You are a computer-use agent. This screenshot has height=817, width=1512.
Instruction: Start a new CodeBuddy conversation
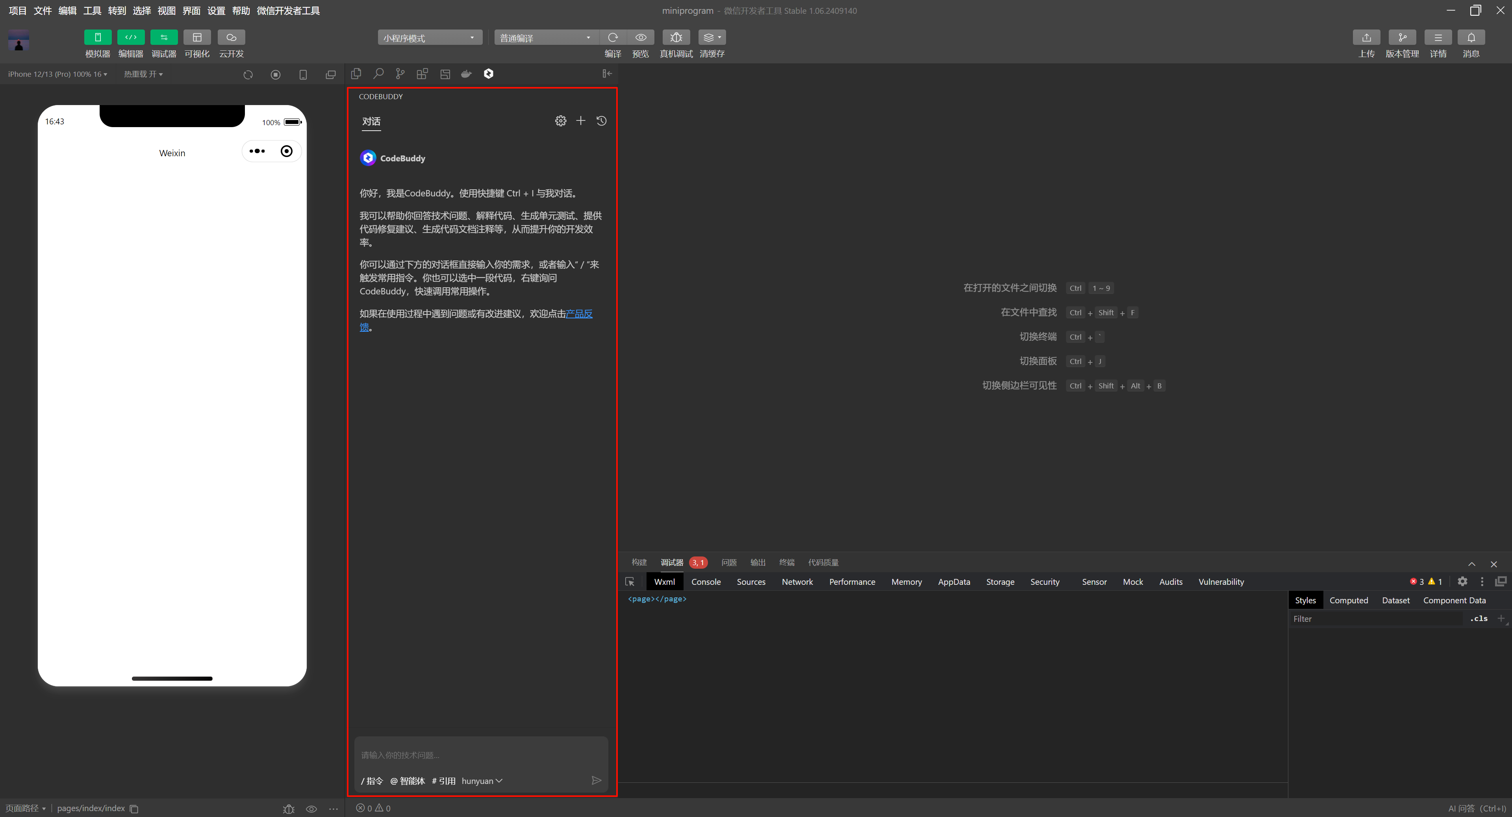[x=580, y=121]
